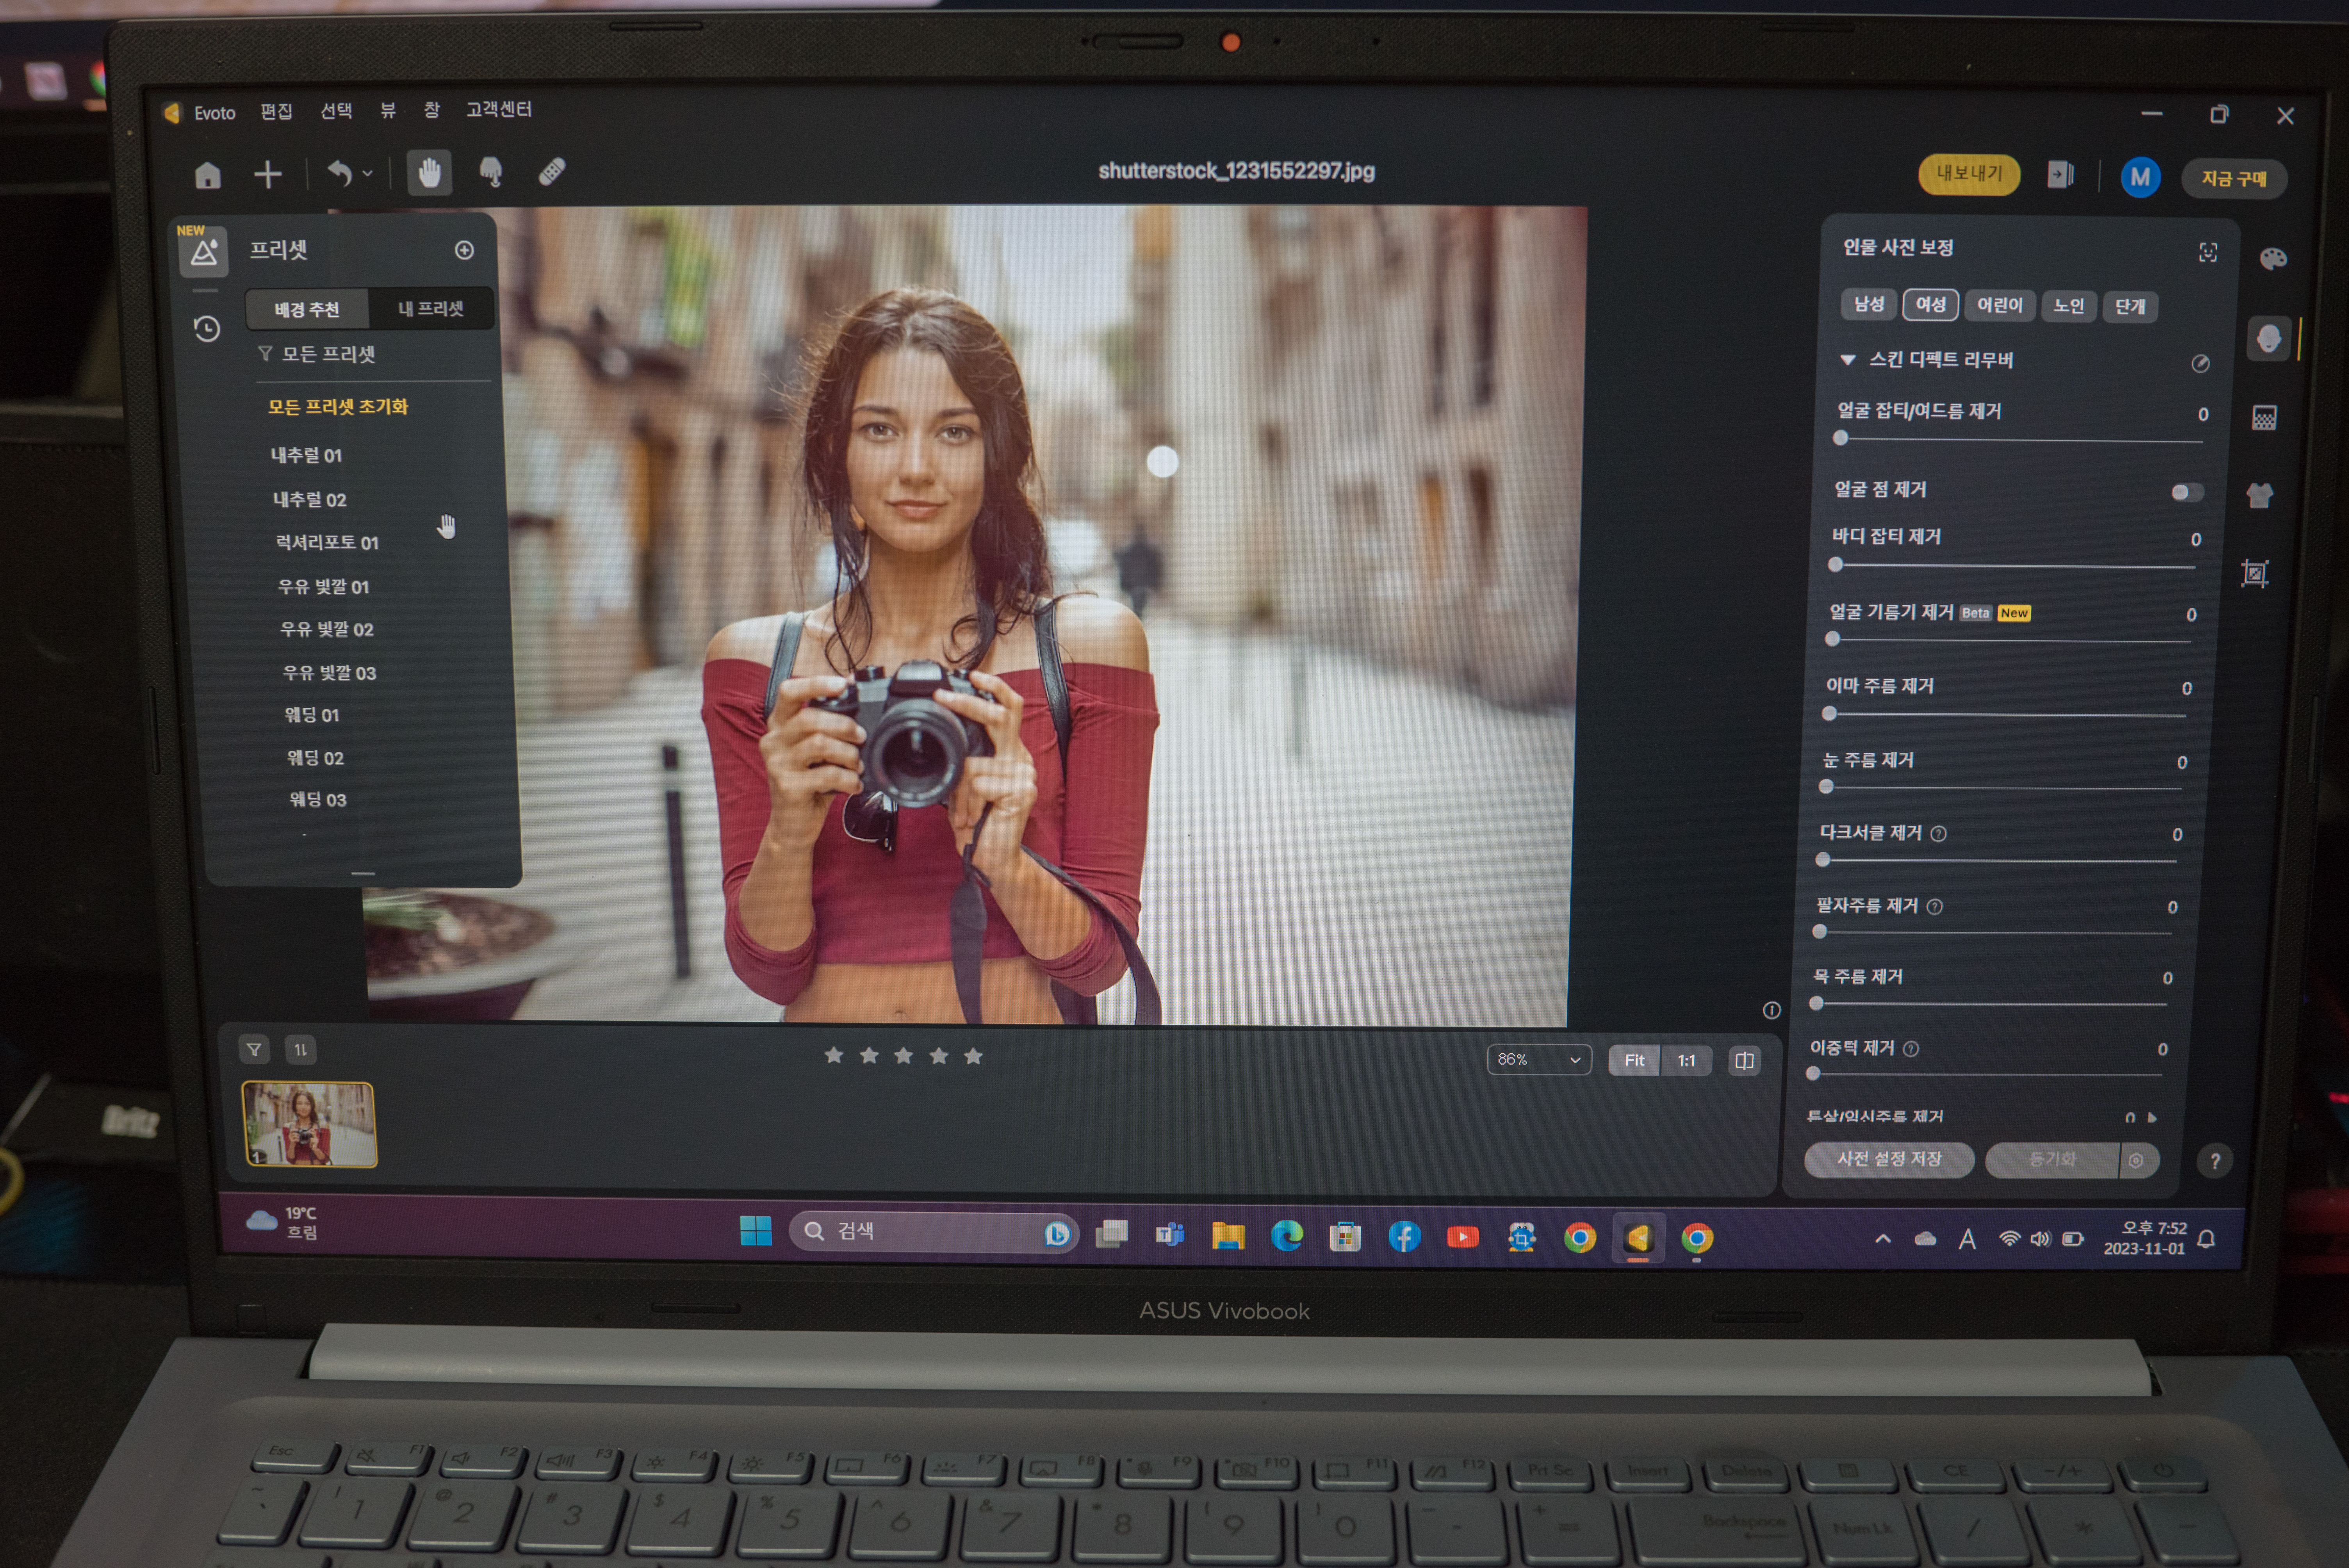
Task: Add a new preset with plus icon
Action: coord(464,250)
